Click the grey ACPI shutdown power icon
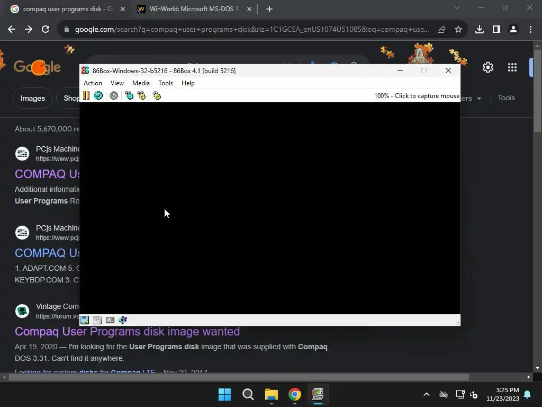542x407 pixels. coord(114,95)
